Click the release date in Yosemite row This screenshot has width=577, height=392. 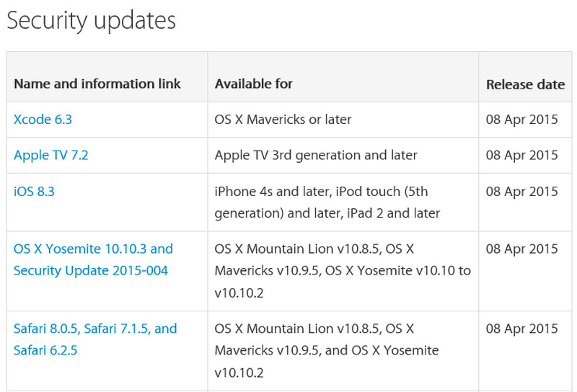[522, 249]
